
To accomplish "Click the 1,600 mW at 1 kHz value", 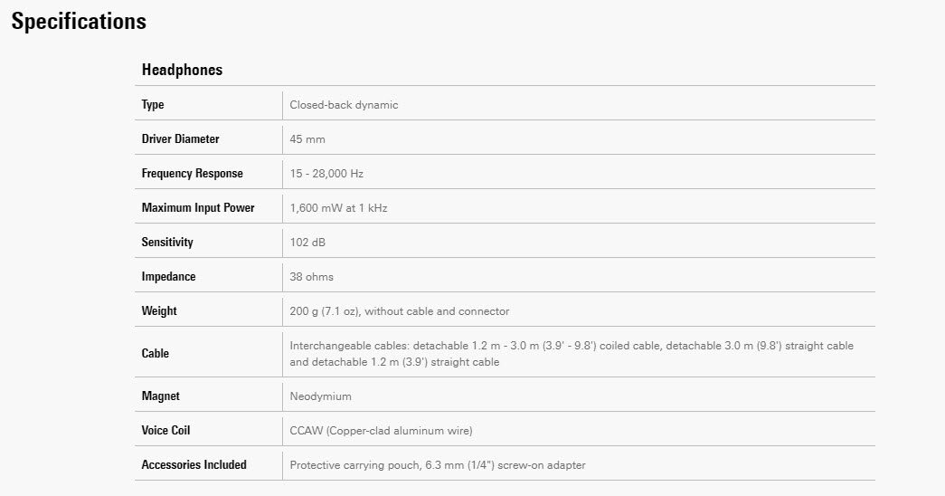I will coord(338,208).
